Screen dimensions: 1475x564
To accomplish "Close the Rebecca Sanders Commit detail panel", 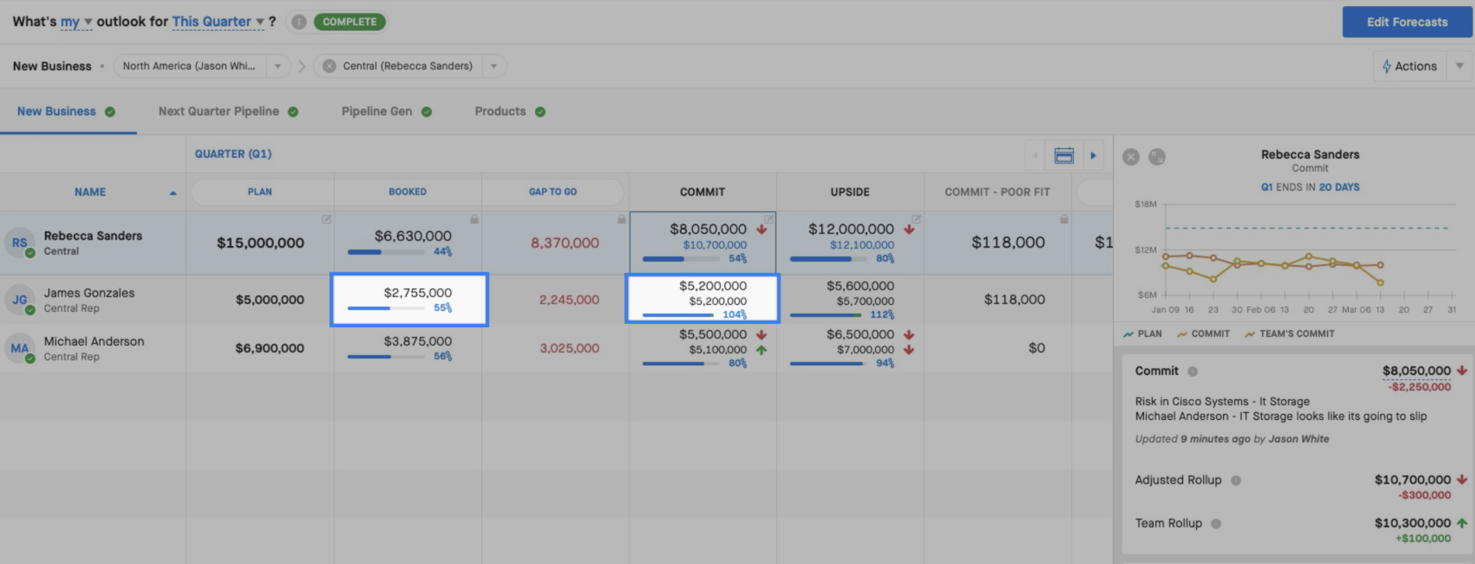I will pos(1131,157).
